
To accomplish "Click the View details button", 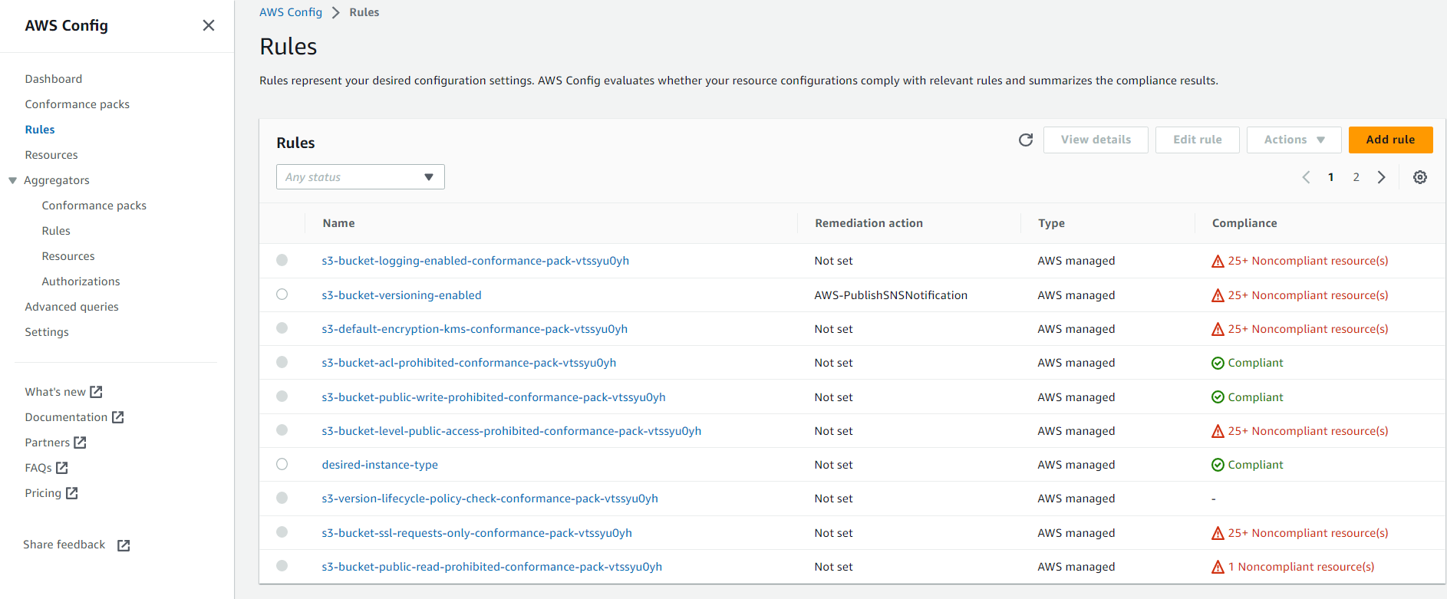I will 1096,140.
